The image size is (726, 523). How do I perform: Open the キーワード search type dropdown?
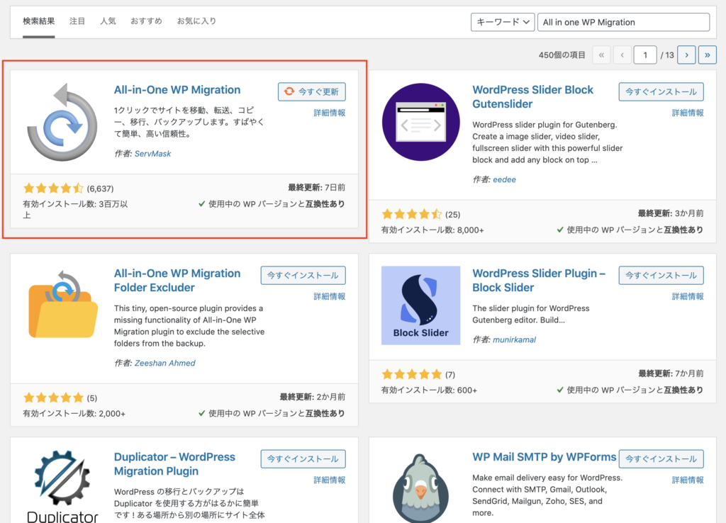coord(503,22)
